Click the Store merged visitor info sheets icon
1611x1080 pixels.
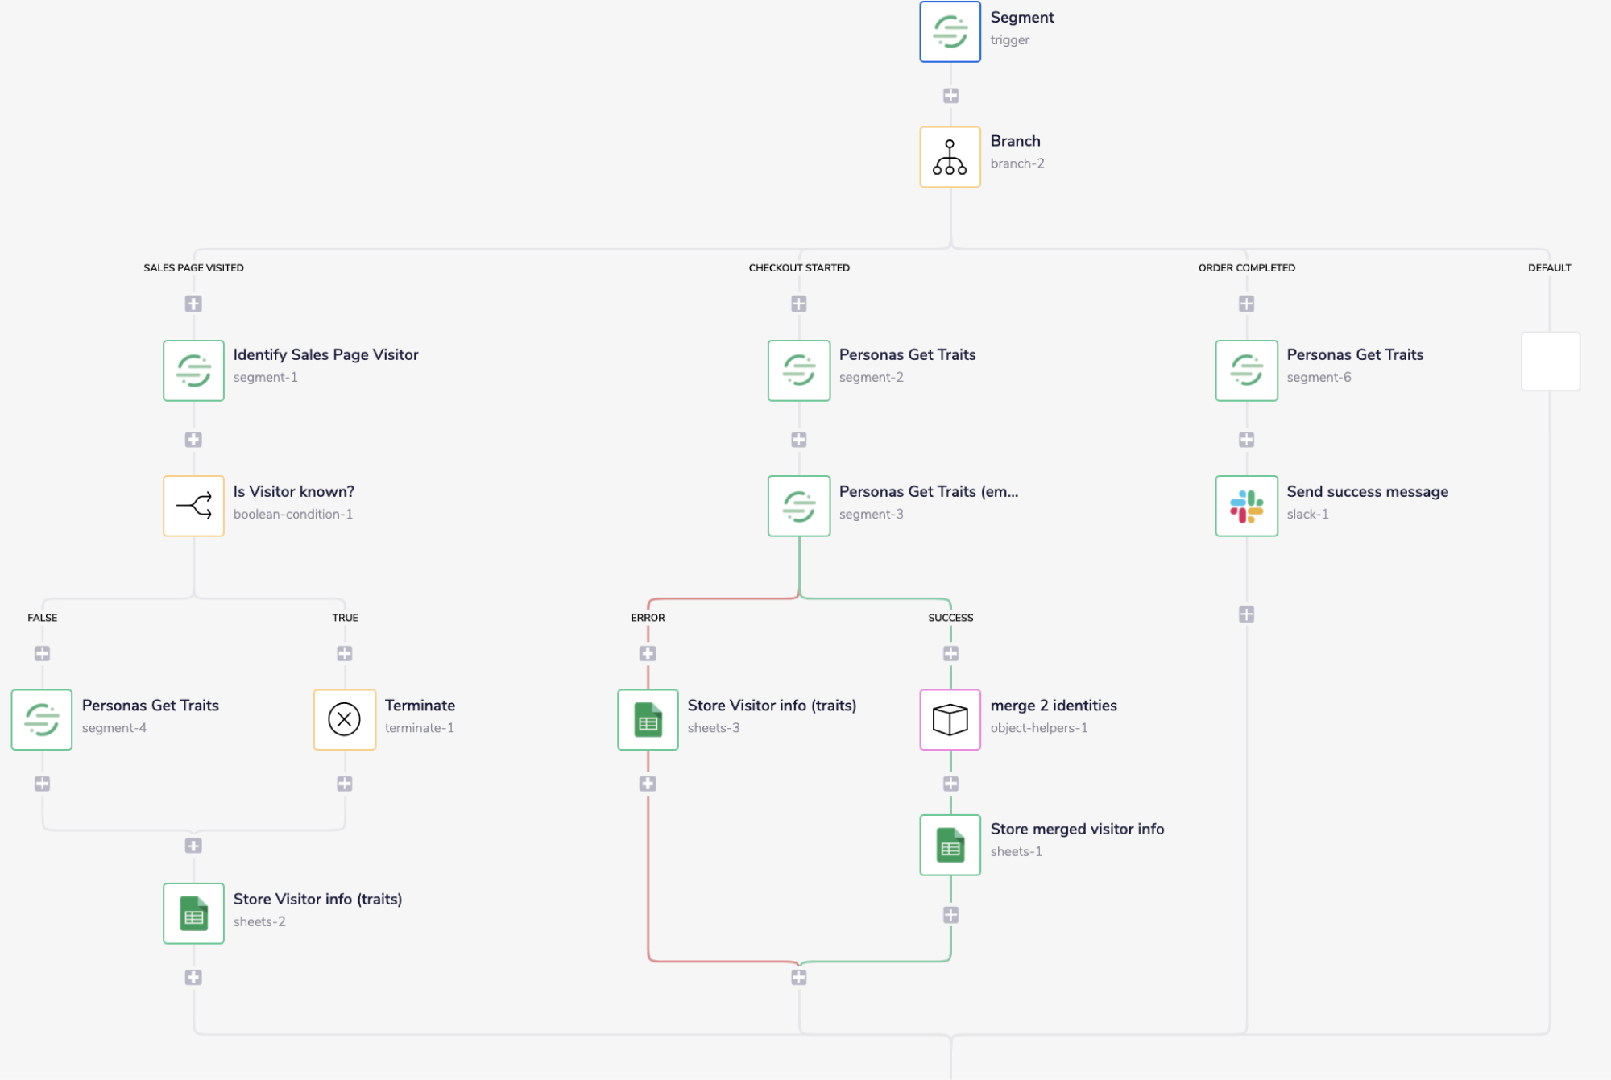[950, 845]
